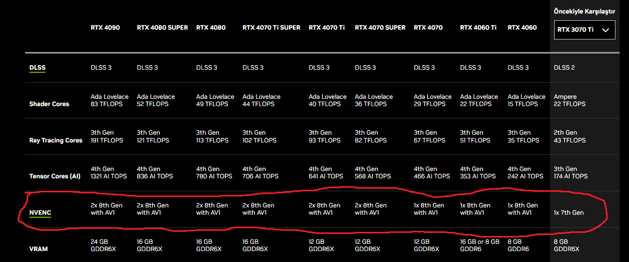This screenshot has width=629, height=262.
Task: Open the underlined NVENC row link
Action: pyautogui.click(x=40, y=213)
